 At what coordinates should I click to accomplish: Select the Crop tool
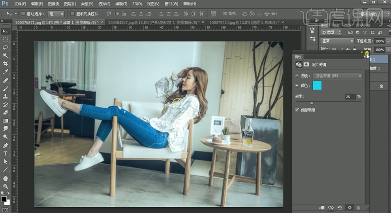click(x=6, y=64)
